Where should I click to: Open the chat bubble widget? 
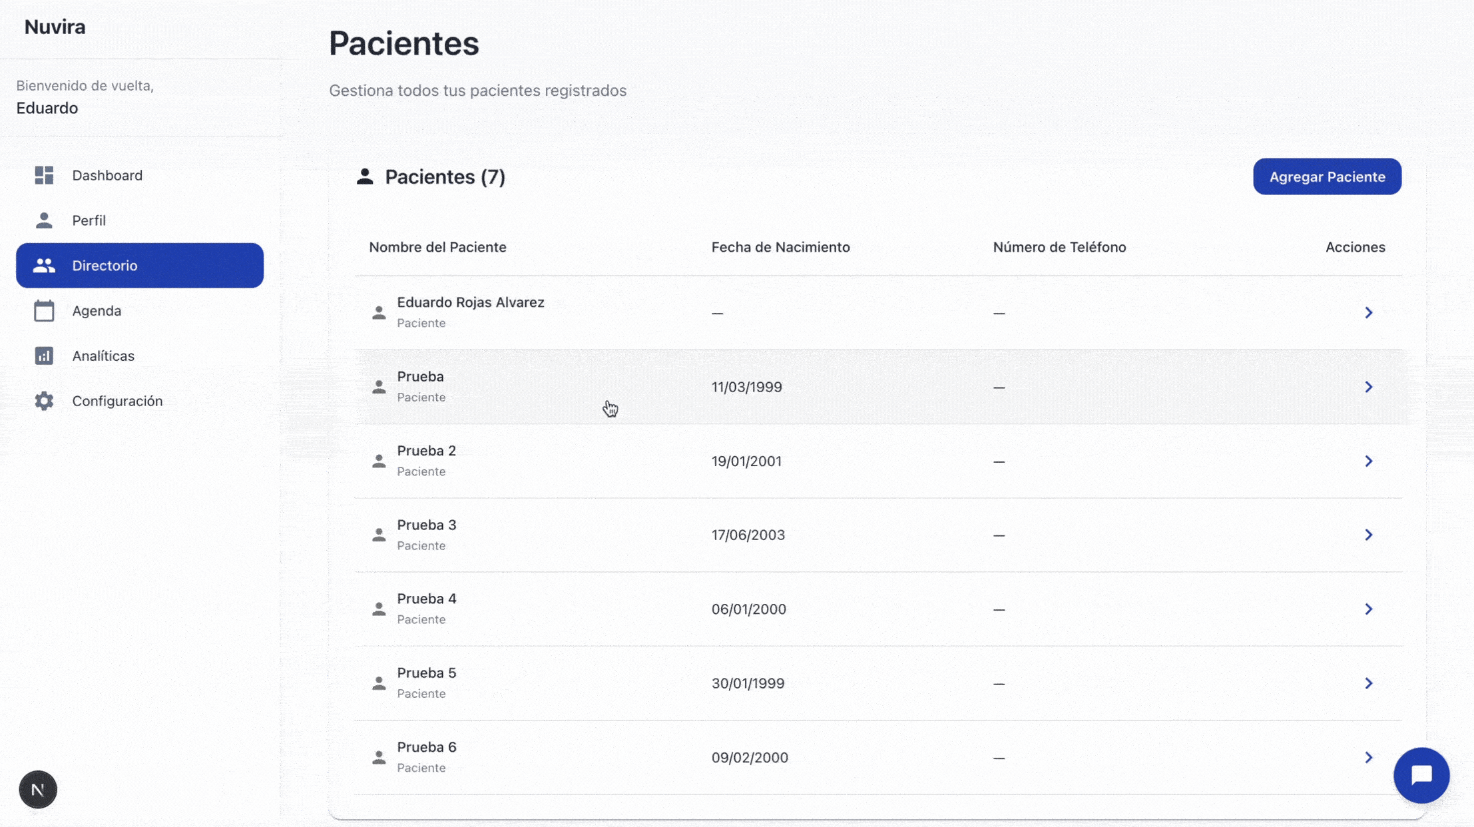pyautogui.click(x=1421, y=775)
